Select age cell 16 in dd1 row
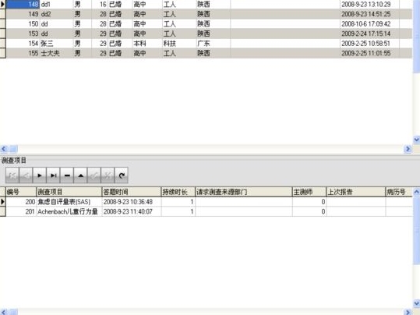Viewport: 420px width, 315px height. [100, 5]
